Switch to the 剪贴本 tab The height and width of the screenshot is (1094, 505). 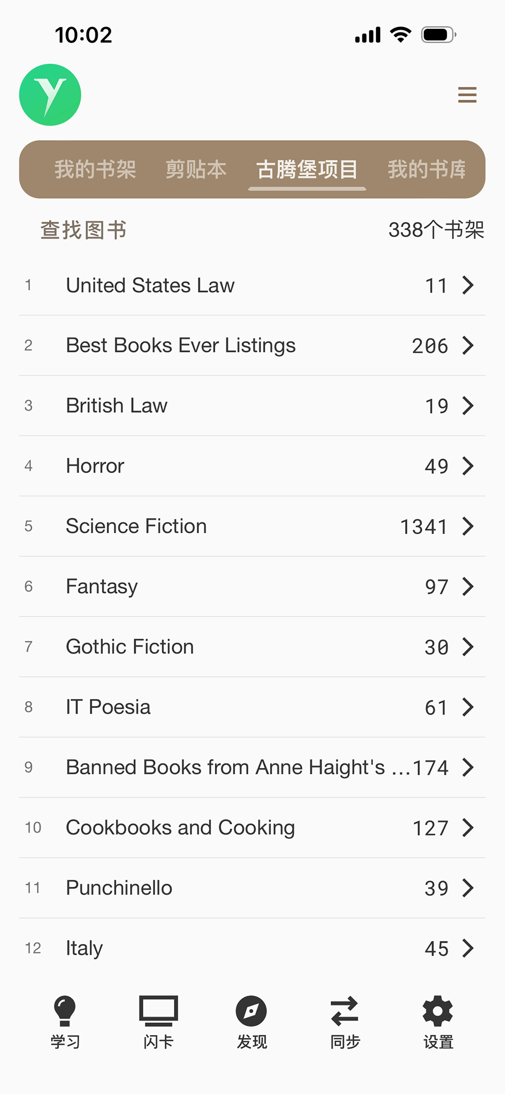pyautogui.click(x=196, y=169)
